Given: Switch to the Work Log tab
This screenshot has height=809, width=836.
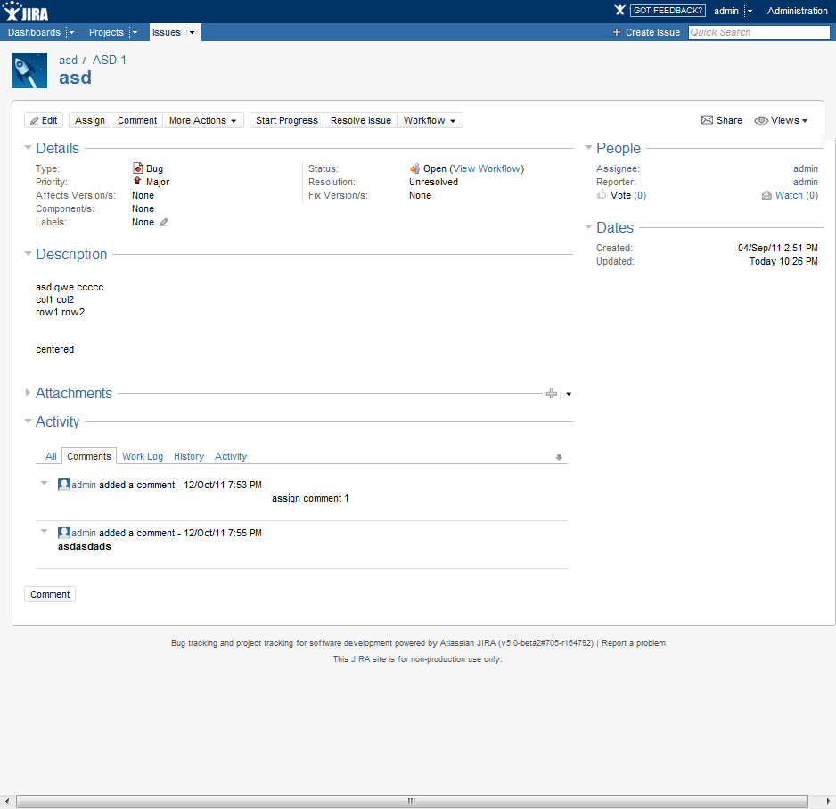Looking at the screenshot, I should click(143, 456).
